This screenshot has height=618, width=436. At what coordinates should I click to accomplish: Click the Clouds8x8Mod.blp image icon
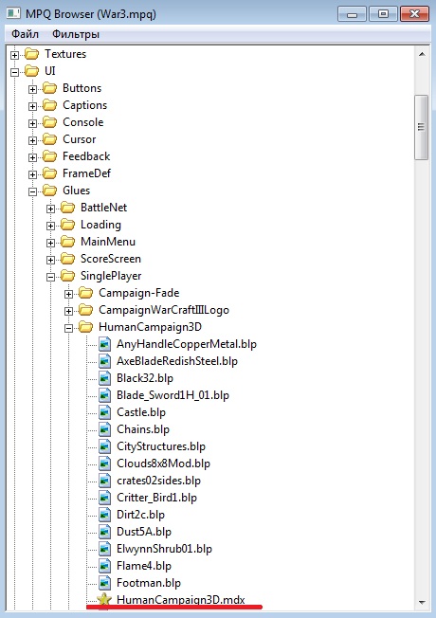(x=104, y=463)
